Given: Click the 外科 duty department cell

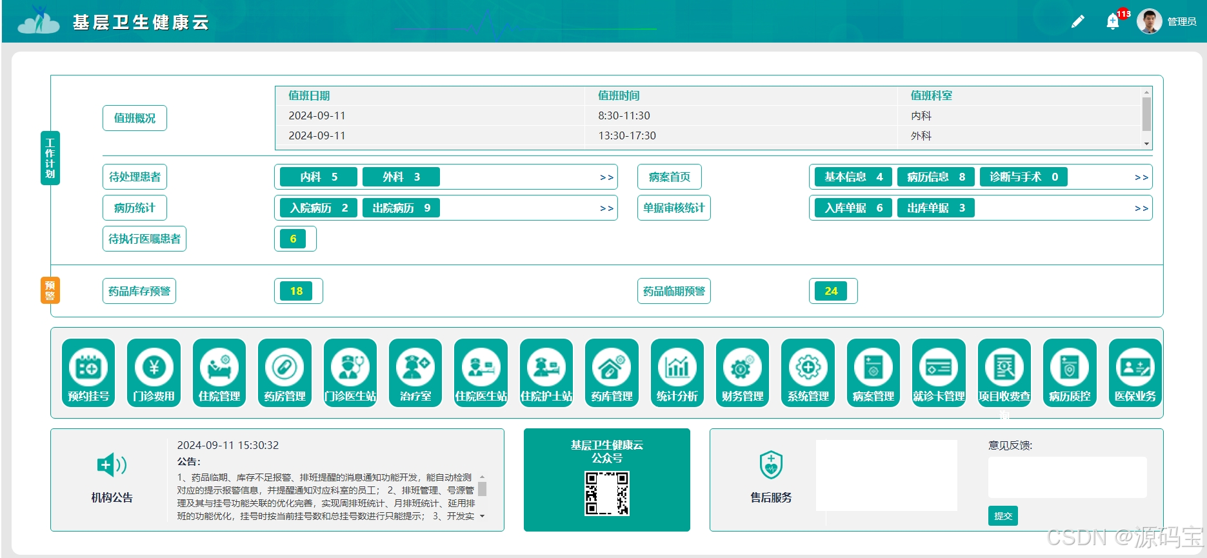Looking at the screenshot, I should tap(921, 135).
